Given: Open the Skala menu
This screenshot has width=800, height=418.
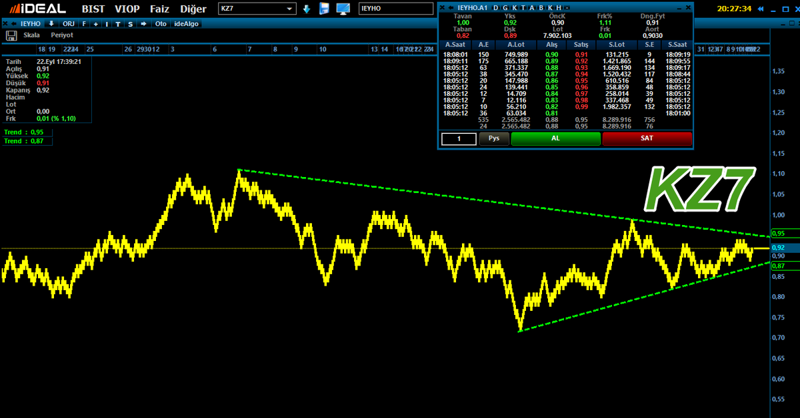Looking at the screenshot, I should [31, 35].
